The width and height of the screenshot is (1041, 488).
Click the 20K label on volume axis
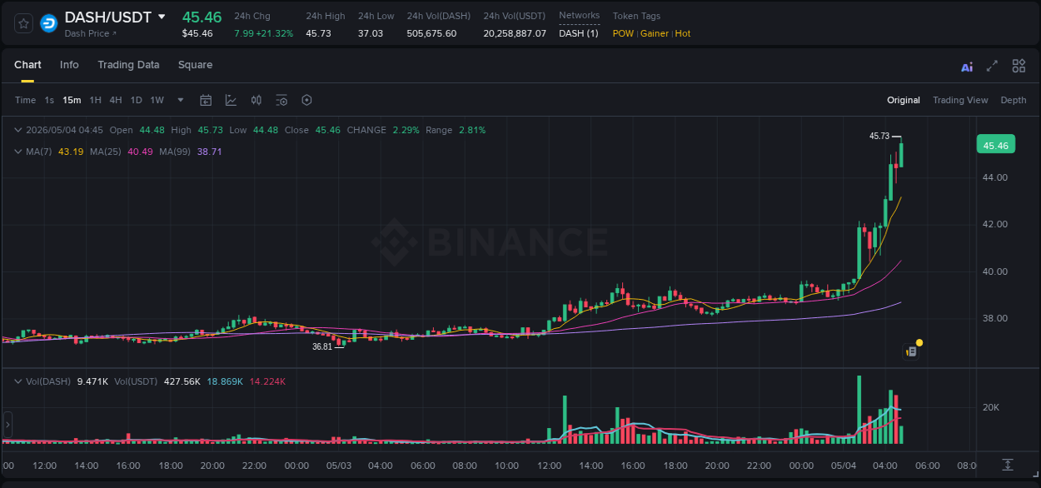(991, 407)
